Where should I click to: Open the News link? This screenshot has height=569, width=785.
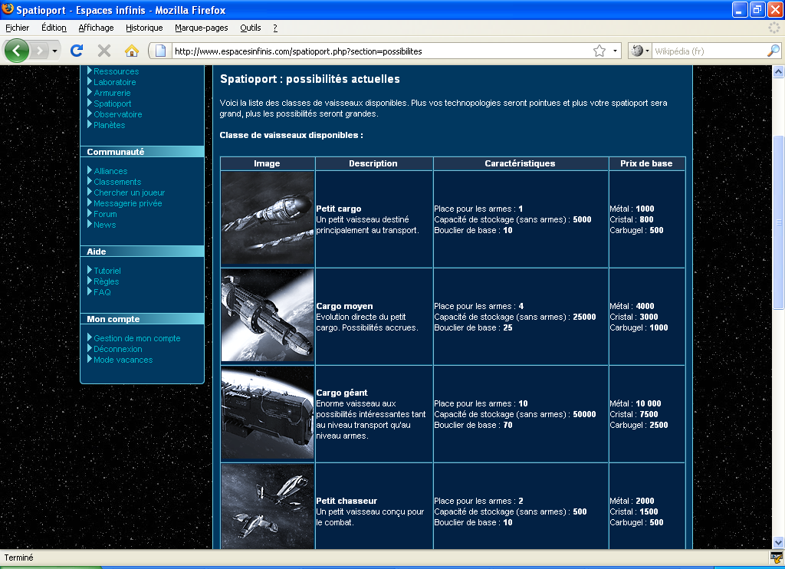tap(104, 225)
